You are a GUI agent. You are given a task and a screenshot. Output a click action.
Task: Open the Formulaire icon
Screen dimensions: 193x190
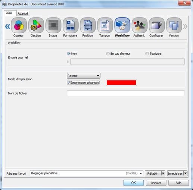pyautogui.click(x=71, y=25)
